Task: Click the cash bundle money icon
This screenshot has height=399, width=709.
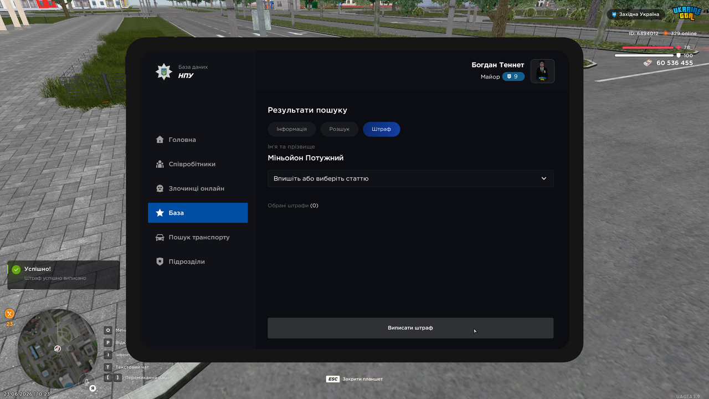Action: point(647,63)
